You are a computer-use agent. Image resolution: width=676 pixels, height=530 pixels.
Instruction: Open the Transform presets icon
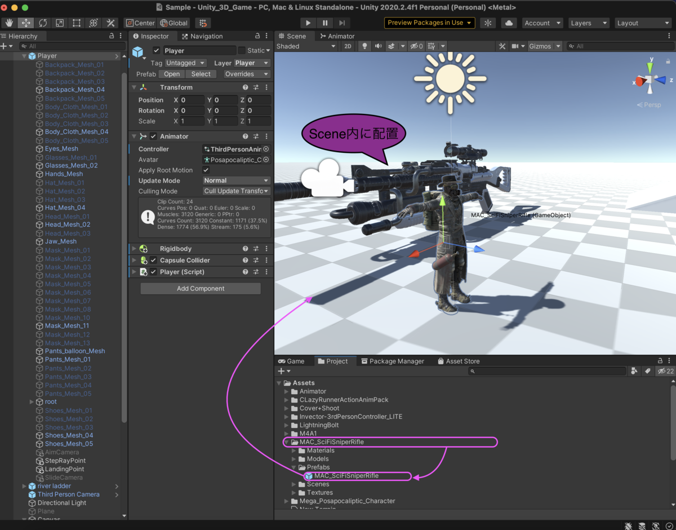pos(256,87)
